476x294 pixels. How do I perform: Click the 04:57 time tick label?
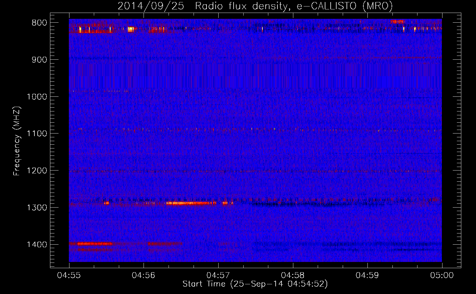(x=218, y=275)
